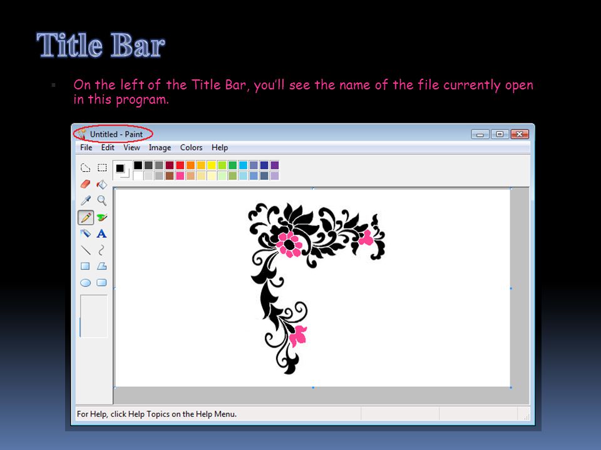Viewport: 601px width, 450px height.
Task: Pick the lime green palette swatch
Action: click(222, 165)
